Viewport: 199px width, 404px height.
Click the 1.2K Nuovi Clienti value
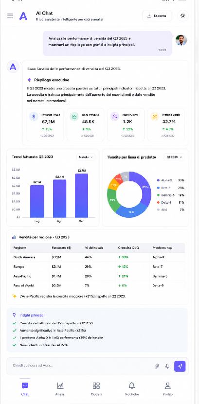127,122
